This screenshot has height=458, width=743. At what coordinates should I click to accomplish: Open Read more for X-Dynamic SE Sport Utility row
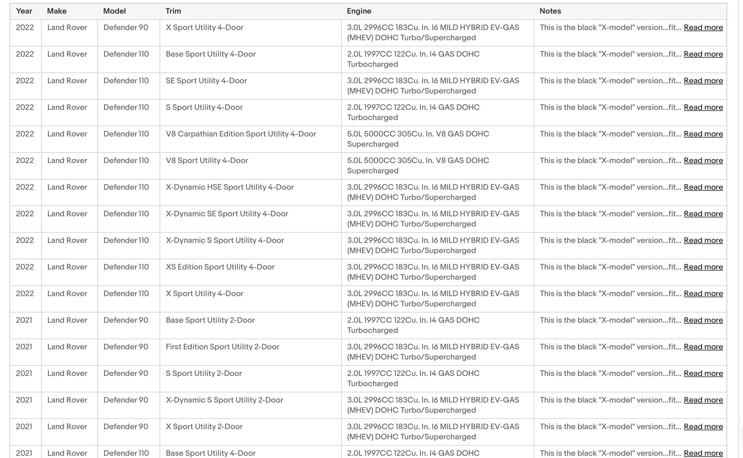point(703,214)
